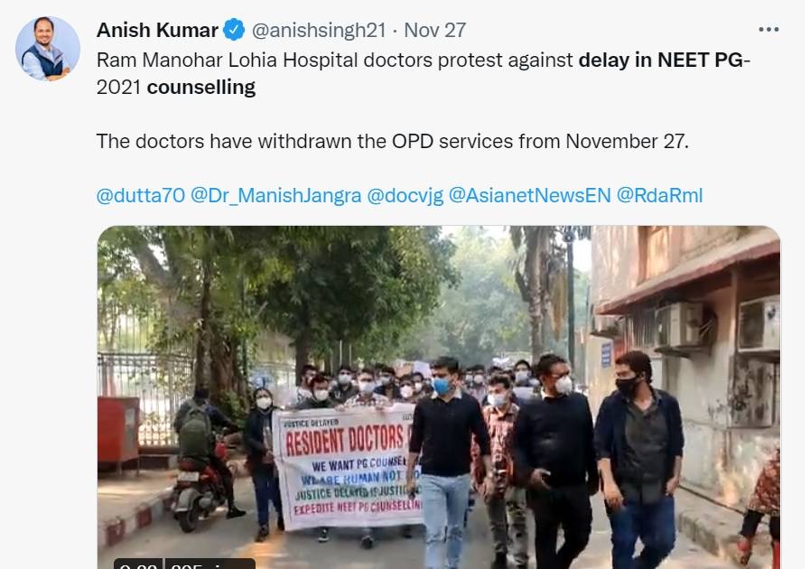Open the three-dot more options menu
This screenshot has height=569, width=810.
pyautogui.click(x=768, y=30)
